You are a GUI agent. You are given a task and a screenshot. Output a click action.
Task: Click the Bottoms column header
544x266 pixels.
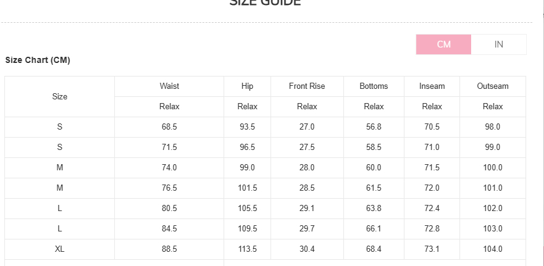(374, 86)
